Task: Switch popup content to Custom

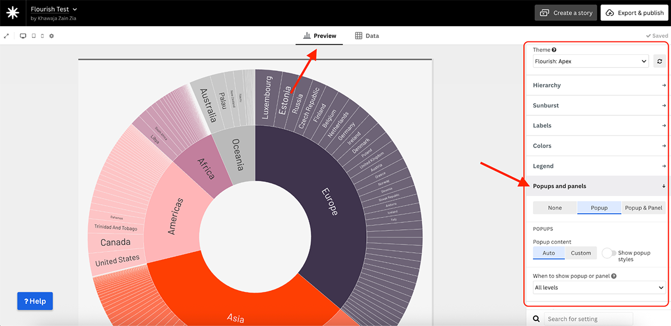Action: click(x=580, y=253)
